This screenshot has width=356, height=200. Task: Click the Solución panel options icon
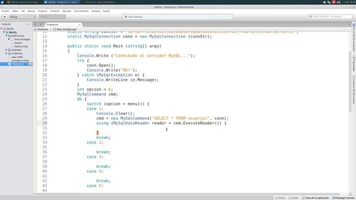pyautogui.click(x=28, y=24)
